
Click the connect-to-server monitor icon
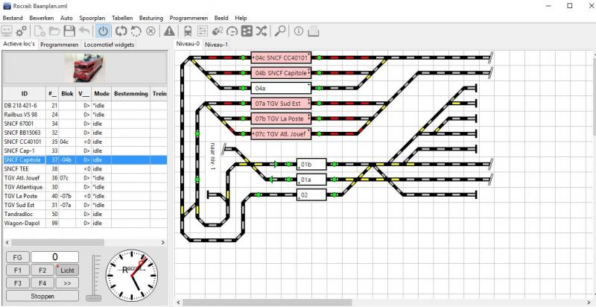(7, 31)
